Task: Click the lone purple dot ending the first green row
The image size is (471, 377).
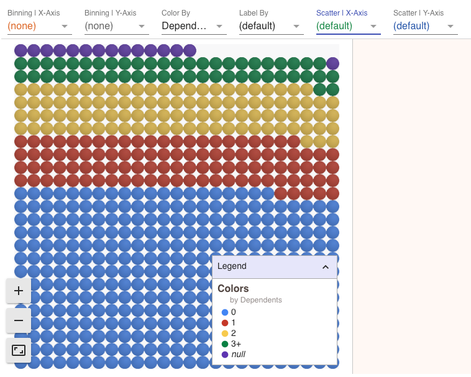Action: [x=332, y=63]
